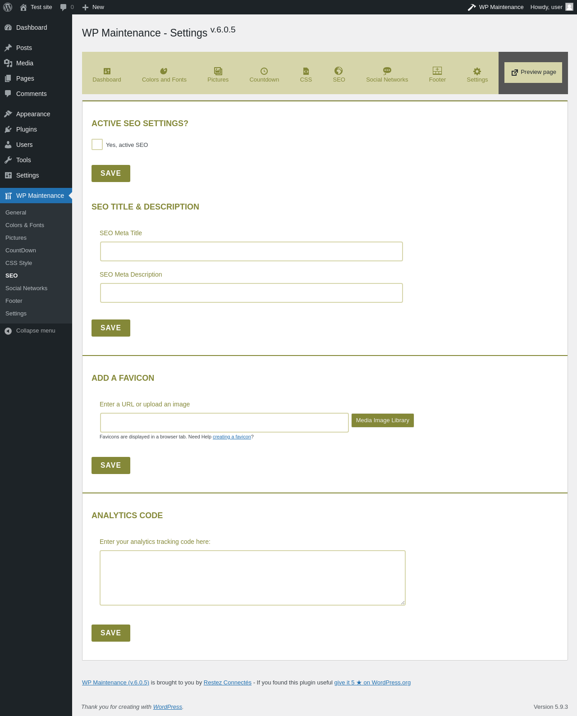Open WP Maintenance (v.6.0.5) footer link
This screenshot has width=577, height=716.
pyautogui.click(x=115, y=683)
